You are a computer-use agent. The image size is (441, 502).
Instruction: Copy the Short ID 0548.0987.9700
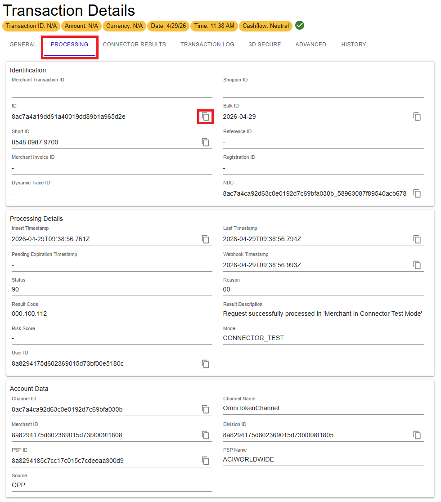pyautogui.click(x=205, y=142)
